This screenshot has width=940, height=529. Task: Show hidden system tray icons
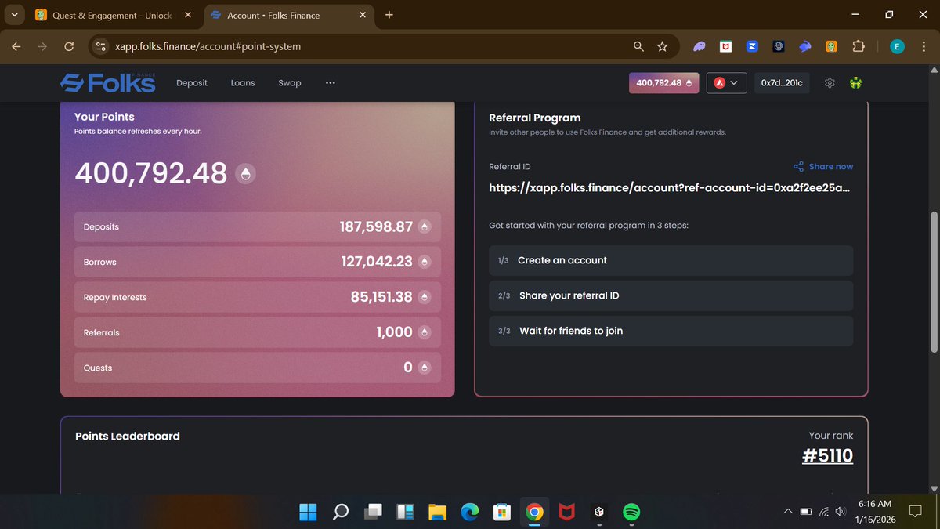pos(787,512)
